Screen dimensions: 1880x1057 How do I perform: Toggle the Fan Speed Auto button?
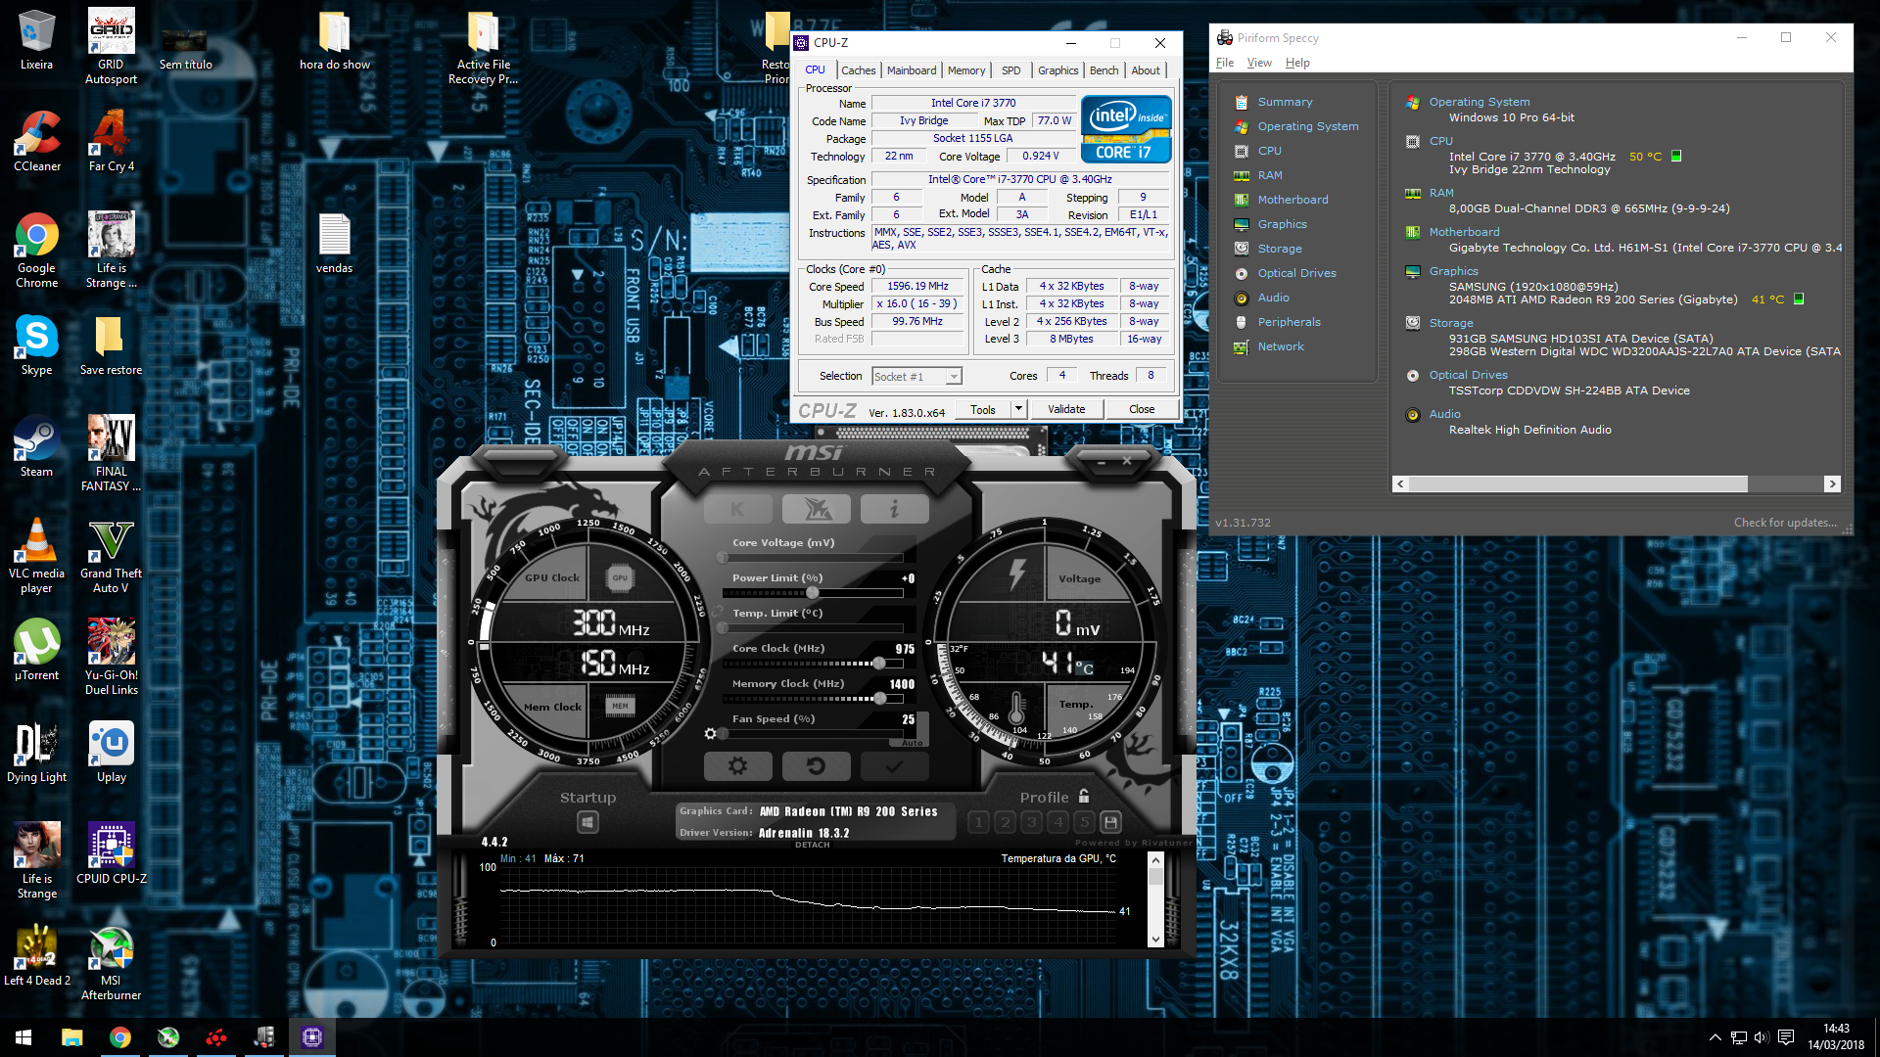pos(912,743)
